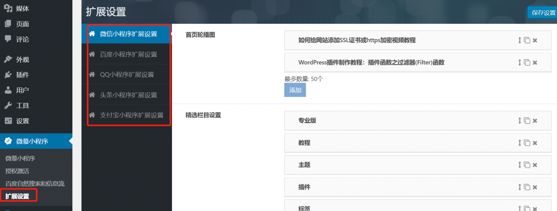Open 工具 in the admin sidebar
This screenshot has width=557, height=211.
pos(36,105)
